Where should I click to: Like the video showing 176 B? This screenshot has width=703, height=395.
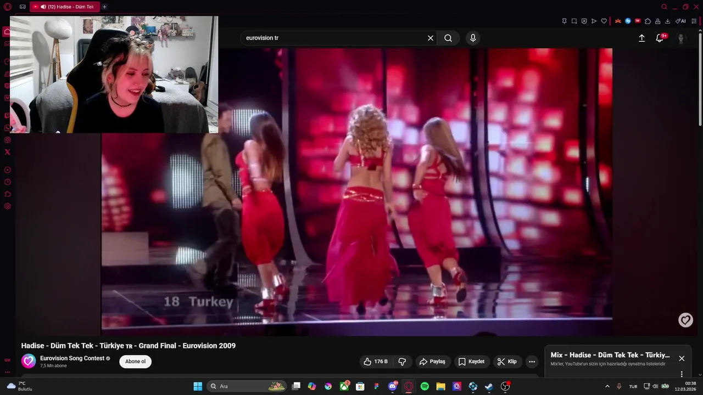[376, 362]
